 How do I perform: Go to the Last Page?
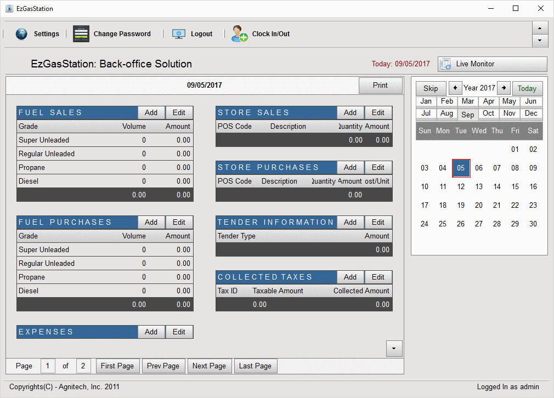[255, 366]
